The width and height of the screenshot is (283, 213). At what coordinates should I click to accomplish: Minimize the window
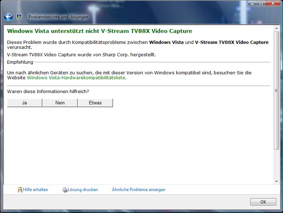click(x=252, y=4)
